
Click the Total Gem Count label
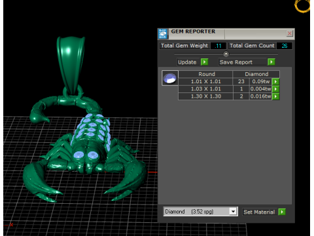click(x=252, y=46)
